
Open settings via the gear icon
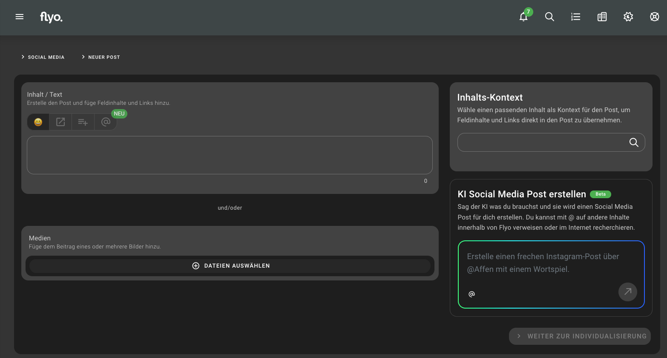pos(628,17)
